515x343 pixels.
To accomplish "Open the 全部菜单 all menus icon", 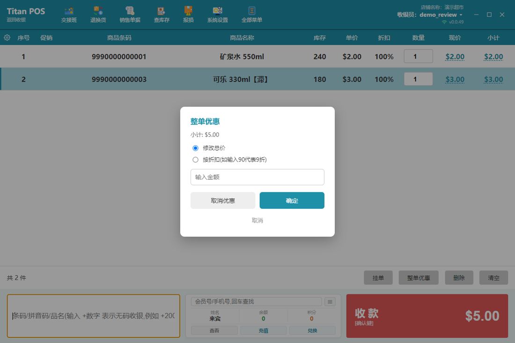I will click(251, 15).
